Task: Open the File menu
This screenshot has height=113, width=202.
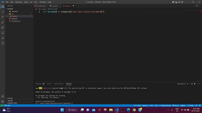Action: coord(7,2)
